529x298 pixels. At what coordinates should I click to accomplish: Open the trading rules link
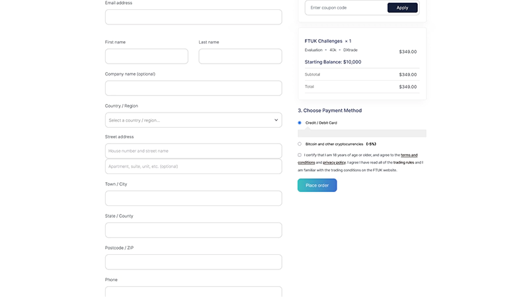tap(403, 162)
